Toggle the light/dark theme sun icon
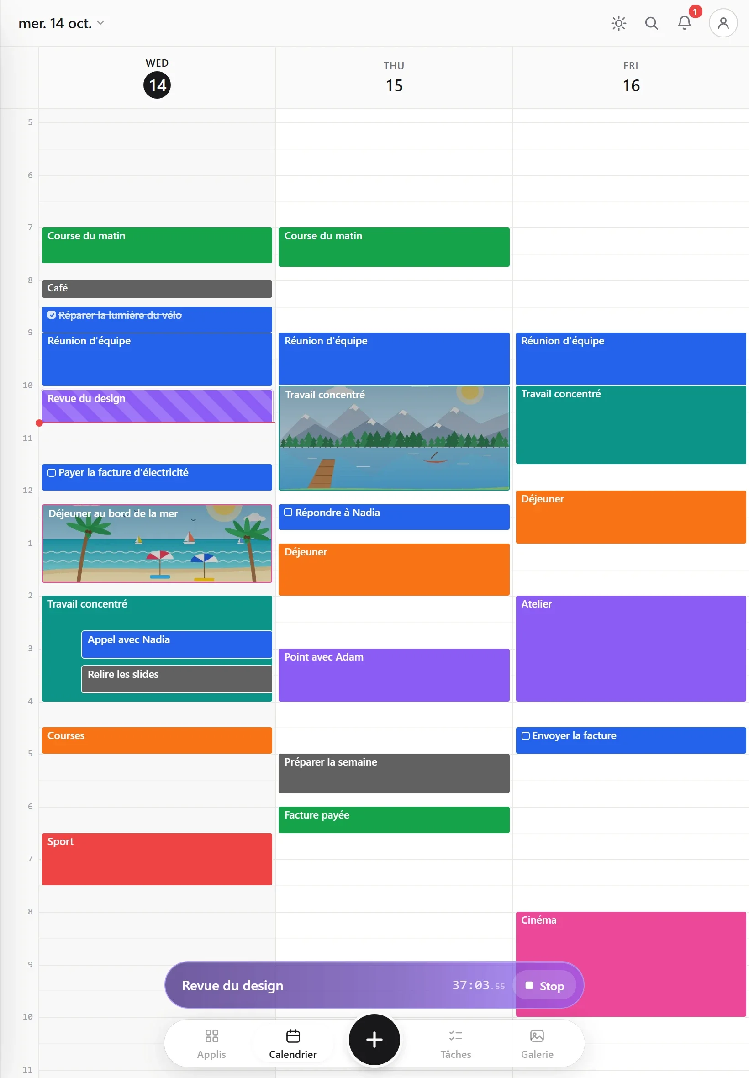Viewport: 749px width, 1078px height. tap(618, 23)
